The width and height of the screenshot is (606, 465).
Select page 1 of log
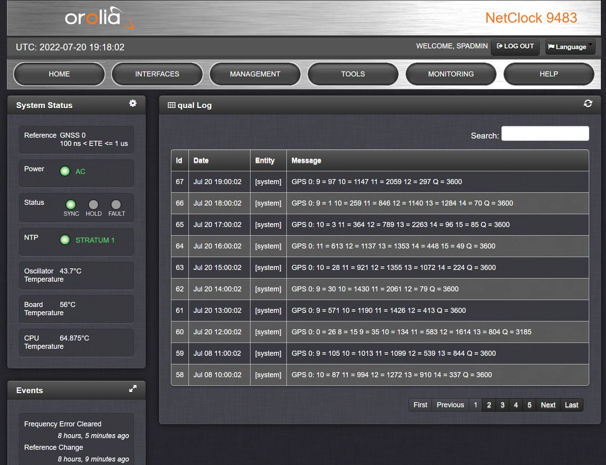point(475,405)
